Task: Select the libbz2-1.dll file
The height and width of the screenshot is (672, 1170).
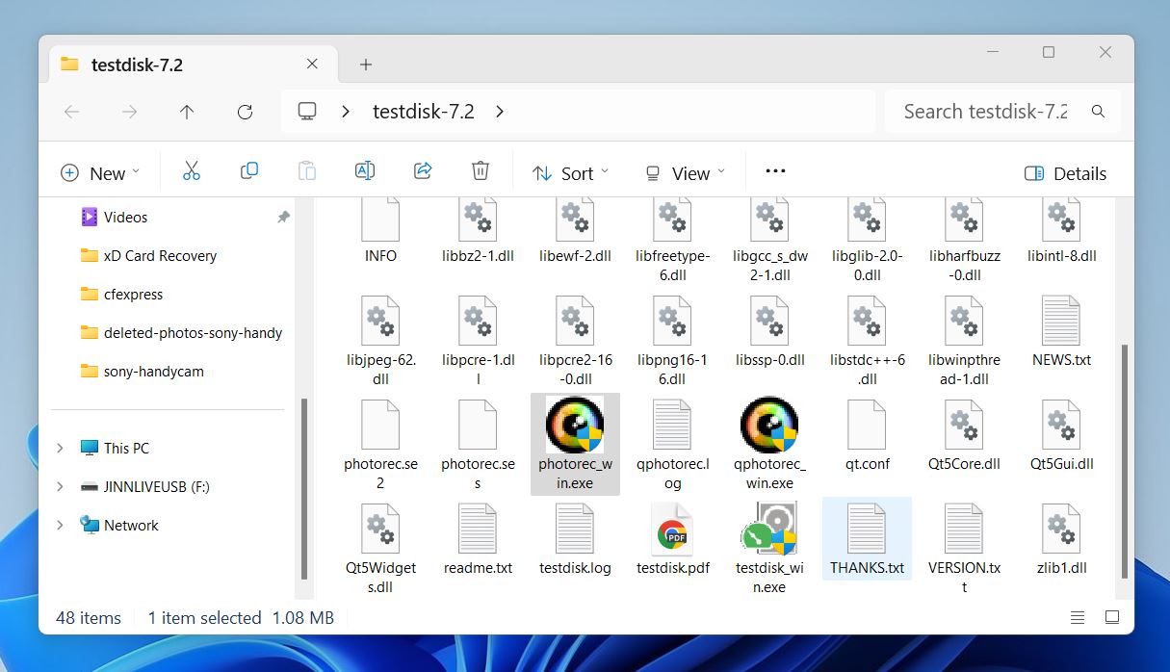Action: point(478,233)
